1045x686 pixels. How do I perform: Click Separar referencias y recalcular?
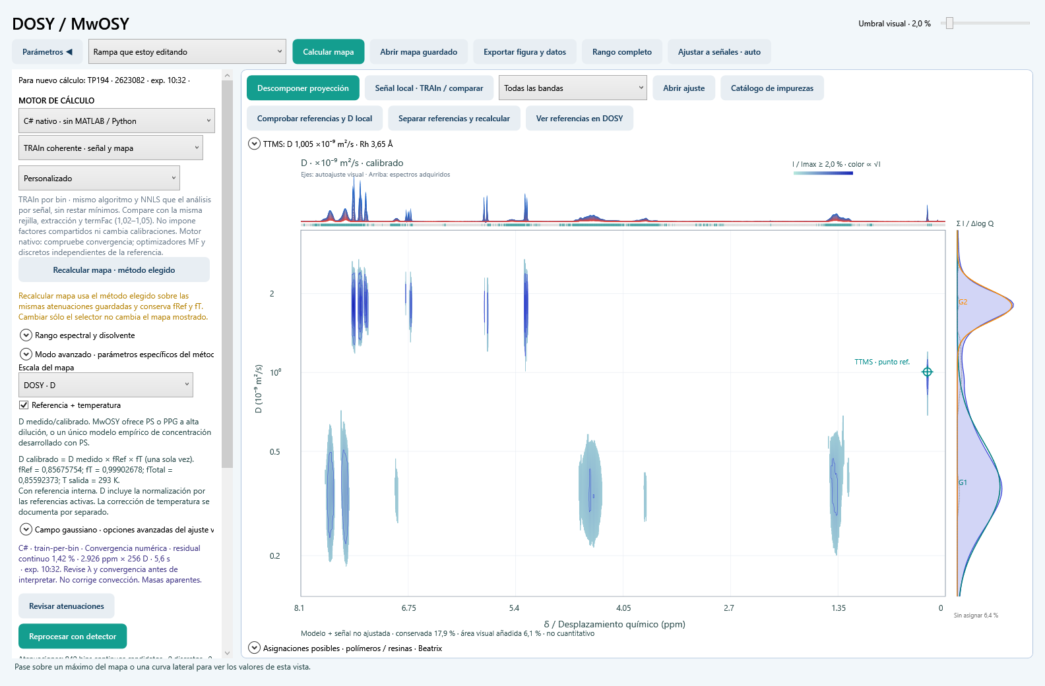point(454,118)
